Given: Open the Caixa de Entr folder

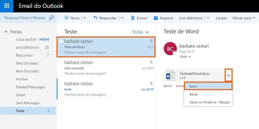Looking at the screenshot, I should pos(28,39).
